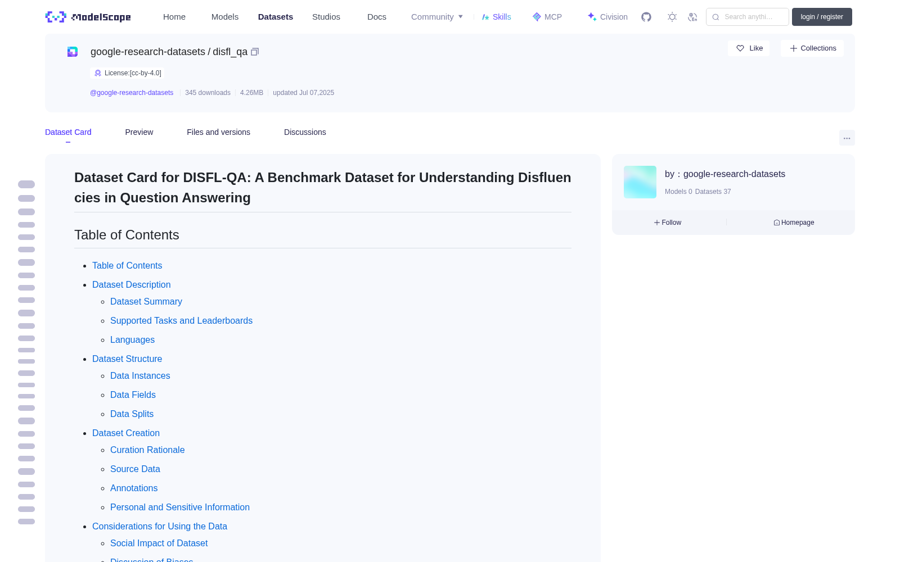Go to the Home page

pyautogui.click(x=174, y=17)
